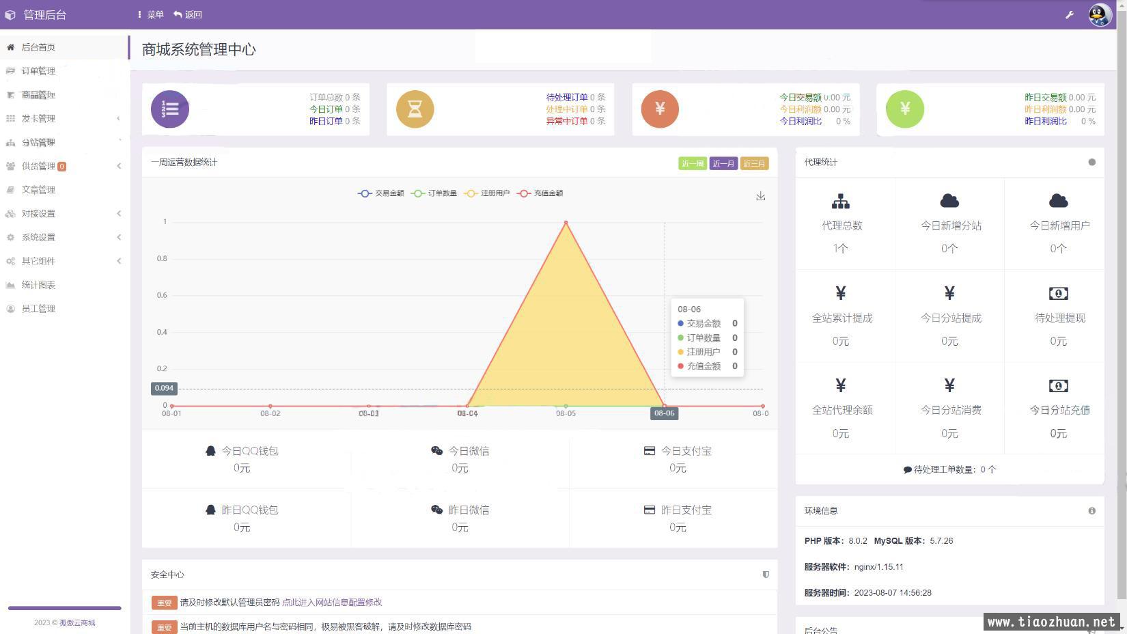The height and width of the screenshot is (634, 1127).
Task: Expand the 供货管理 sidebar submenu
Action: (65, 166)
